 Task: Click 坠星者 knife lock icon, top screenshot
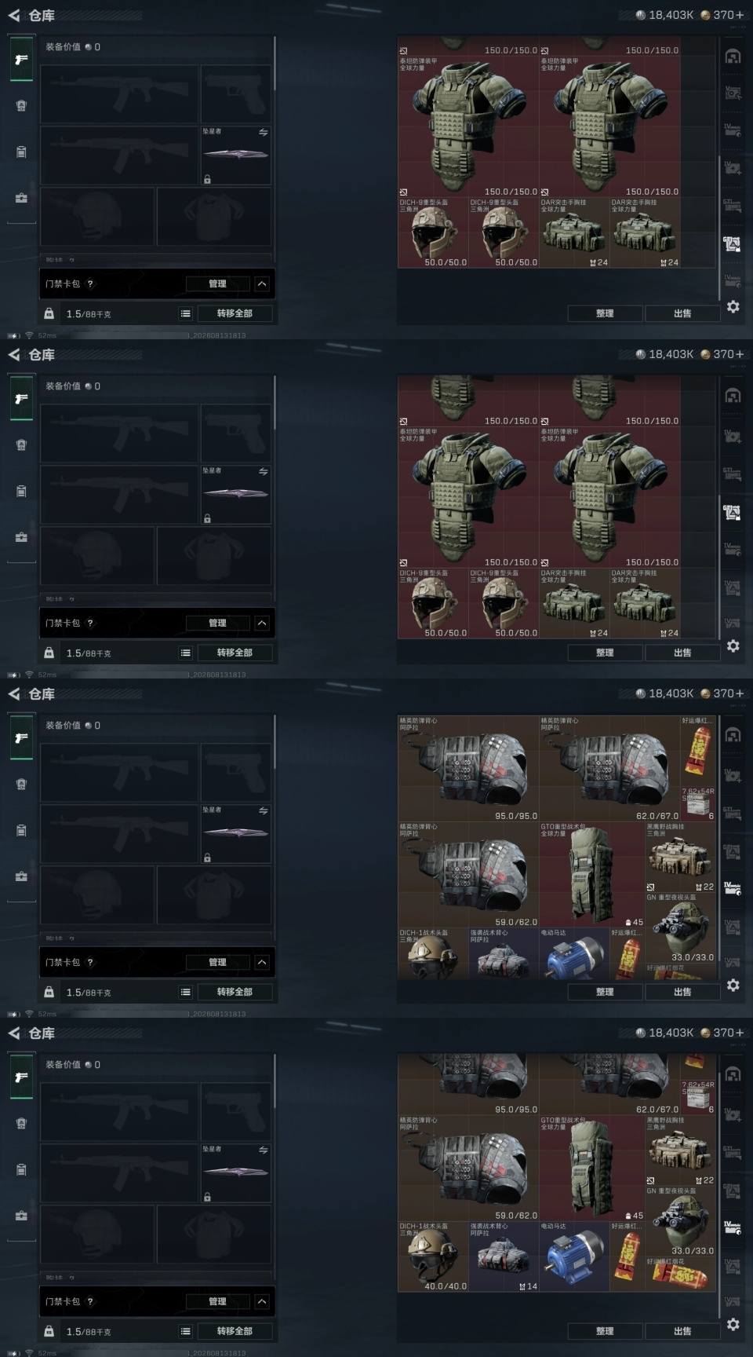point(207,180)
